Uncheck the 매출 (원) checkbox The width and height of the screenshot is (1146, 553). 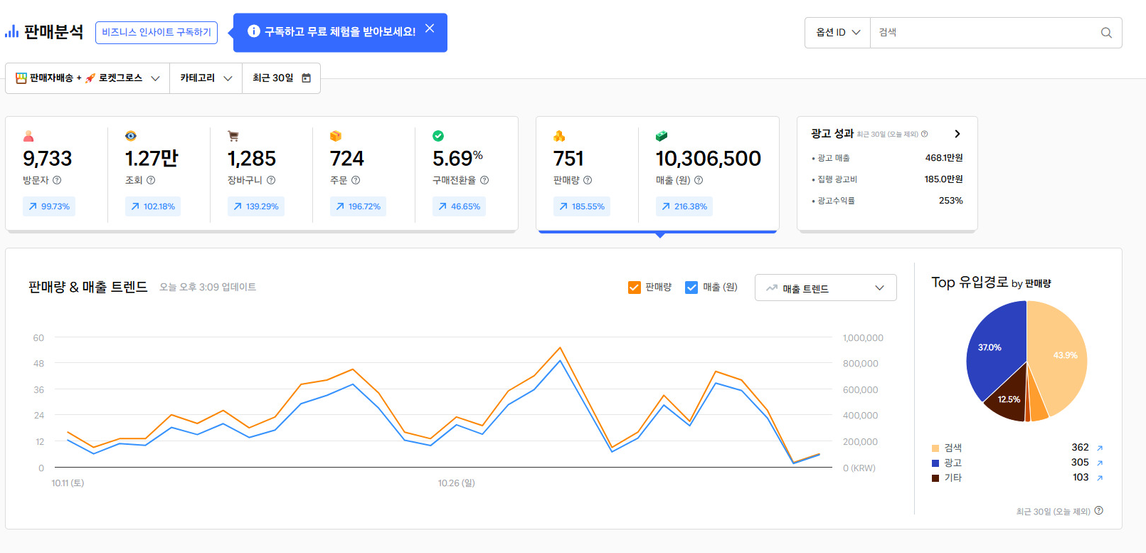(x=691, y=288)
